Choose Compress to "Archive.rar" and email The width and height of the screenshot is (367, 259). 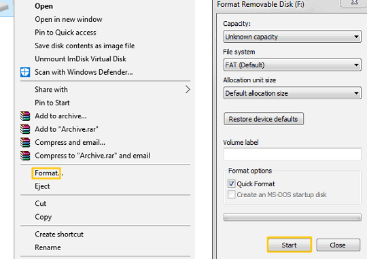[92, 156]
